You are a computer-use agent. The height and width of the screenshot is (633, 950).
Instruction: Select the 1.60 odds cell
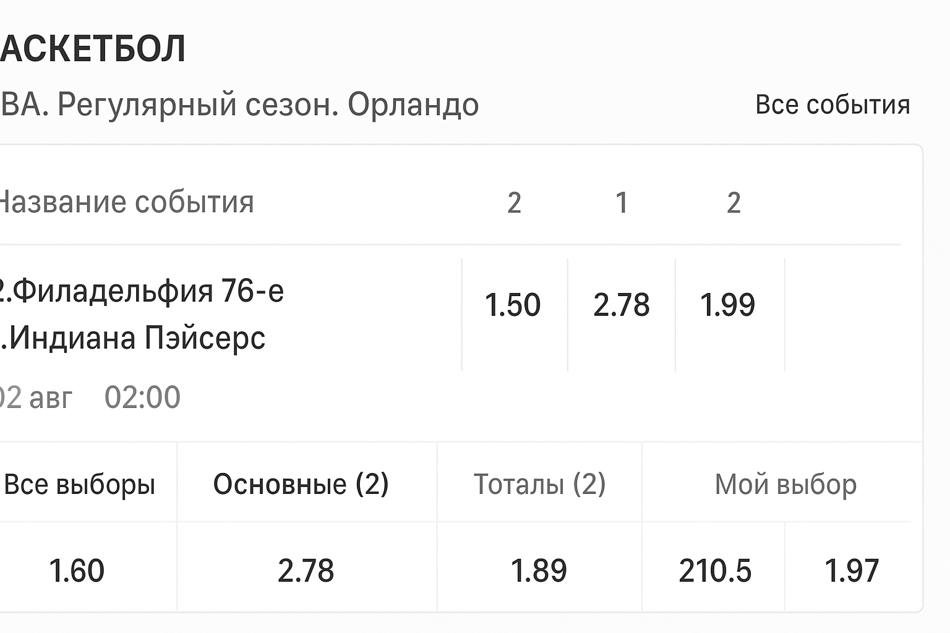76,571
